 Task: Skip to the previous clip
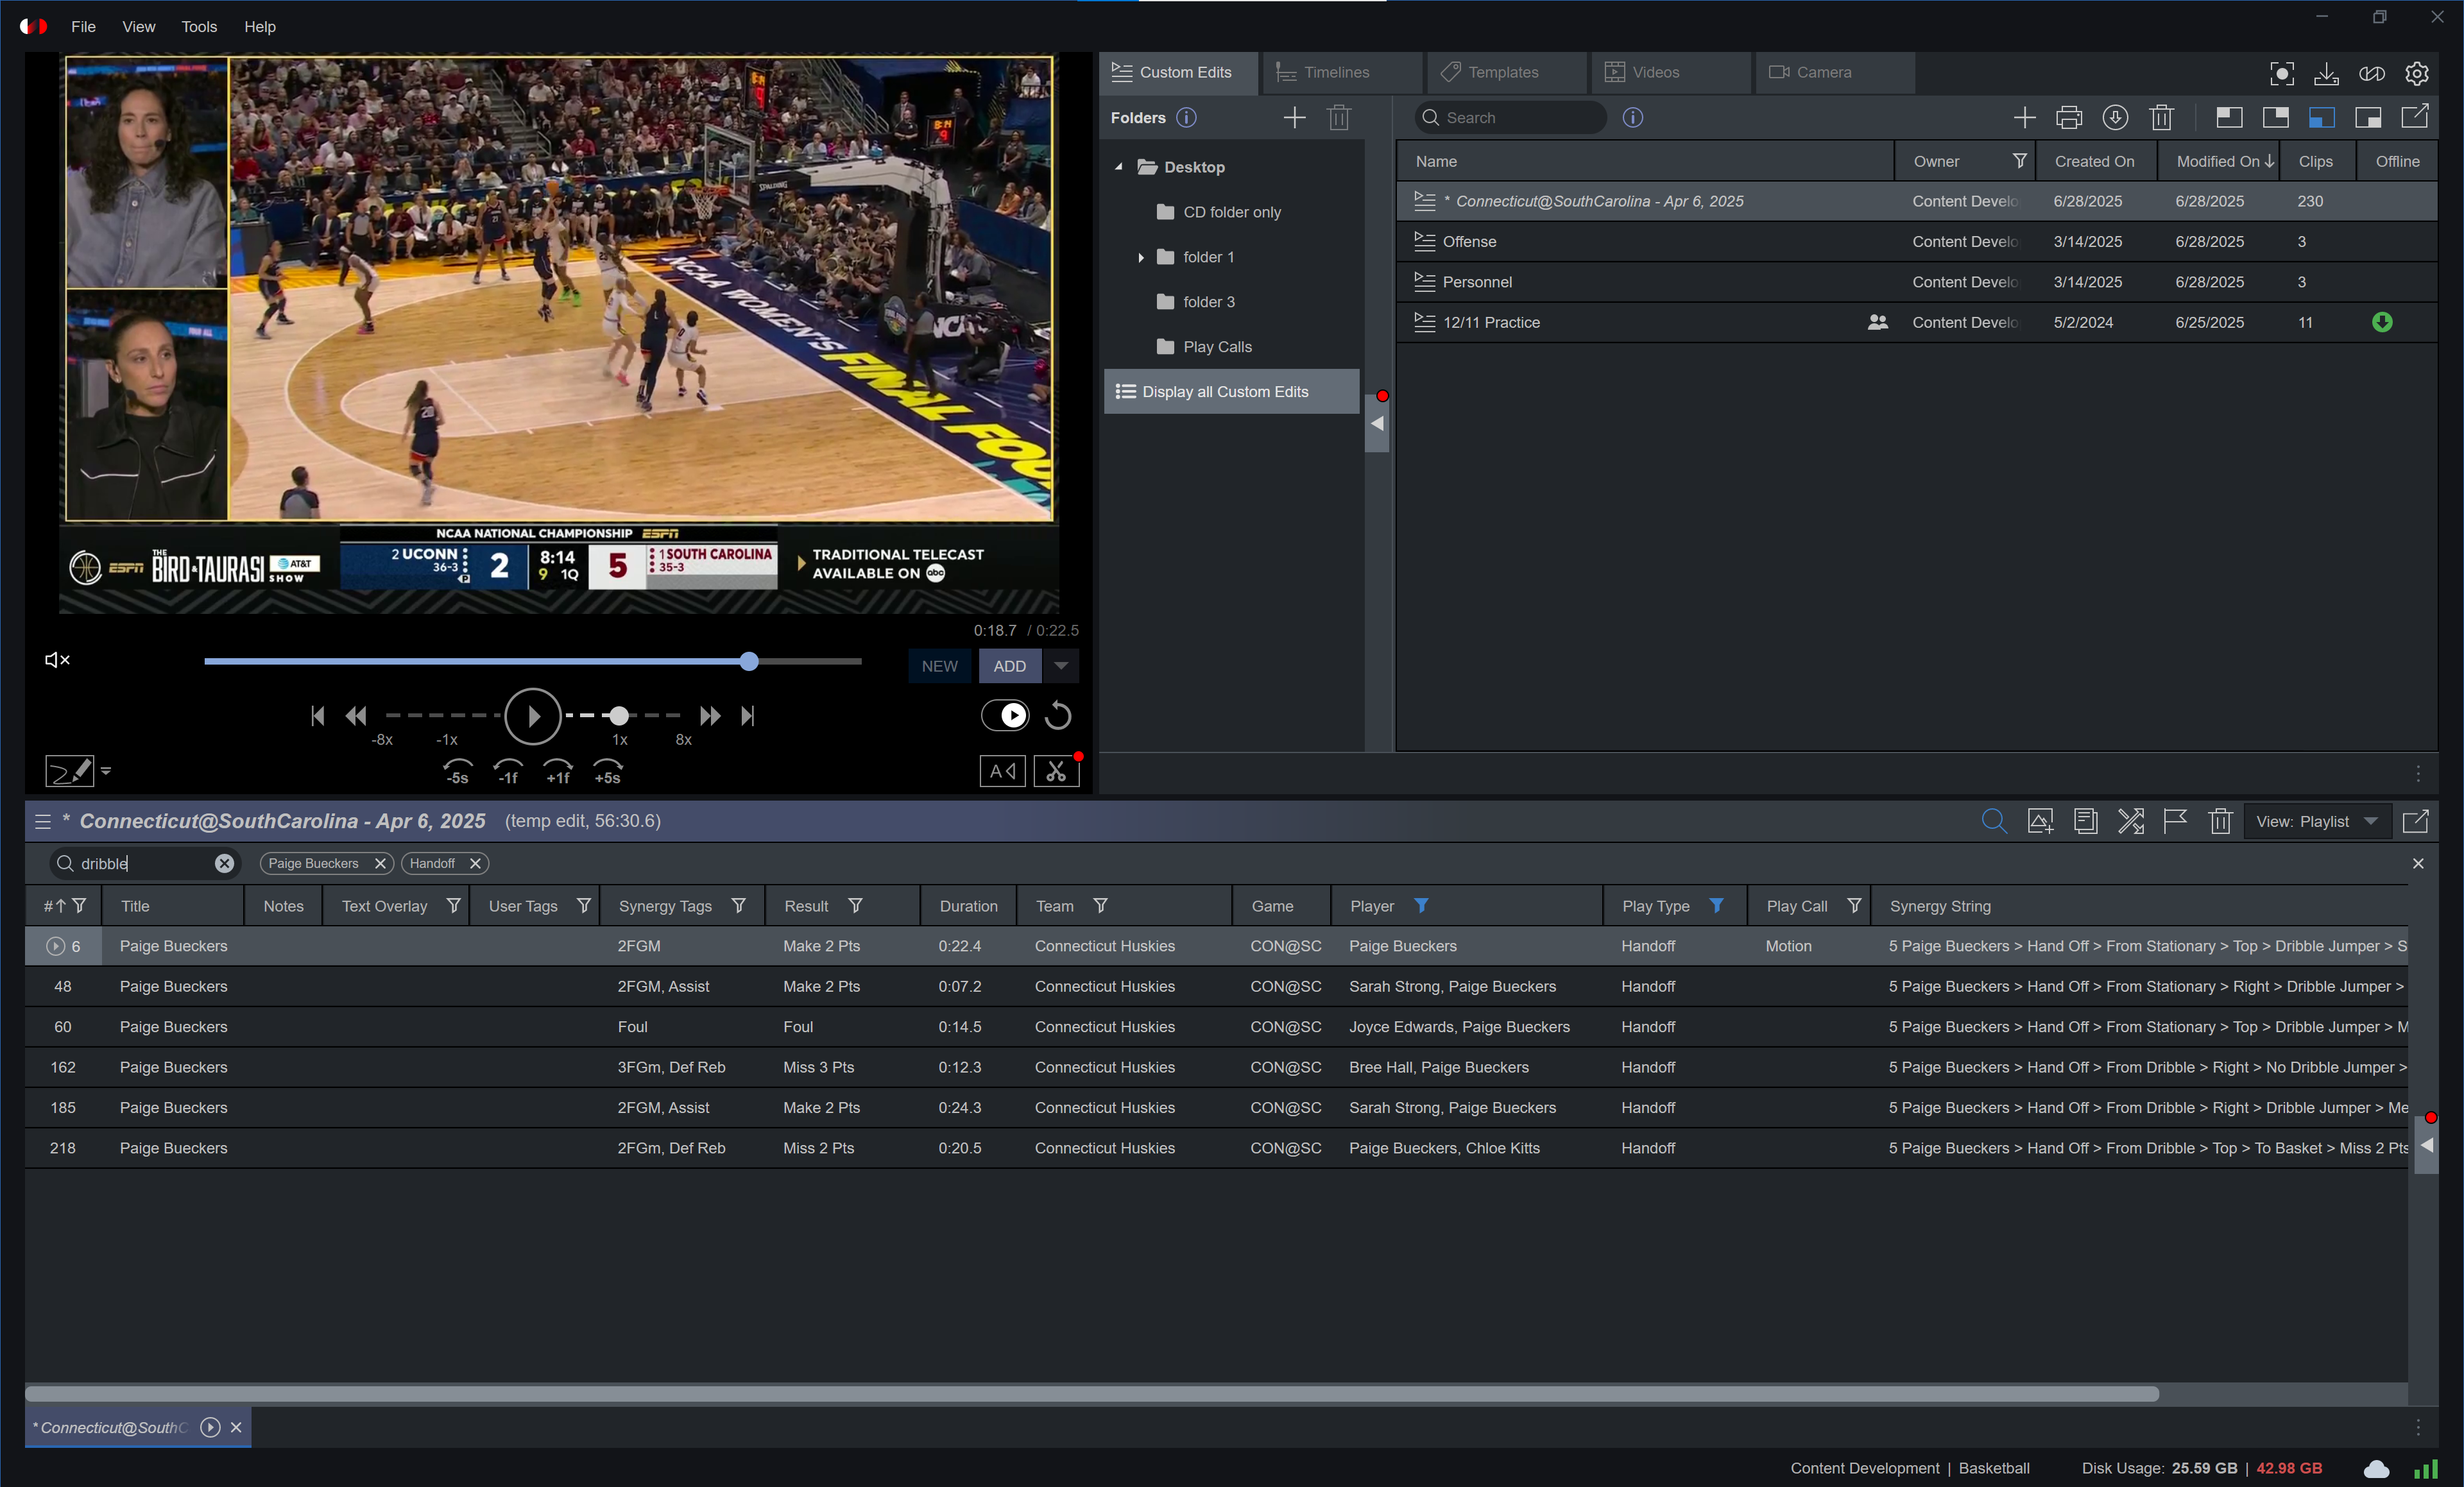point(317,716)
